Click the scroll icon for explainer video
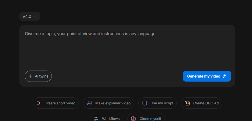 (x=89, y=103)
